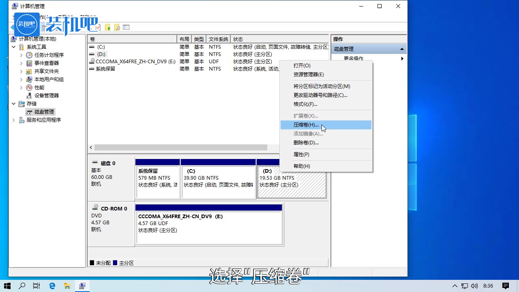
Task: Open Microsoft Edge from the taskbar
Action: coord(52,286)
